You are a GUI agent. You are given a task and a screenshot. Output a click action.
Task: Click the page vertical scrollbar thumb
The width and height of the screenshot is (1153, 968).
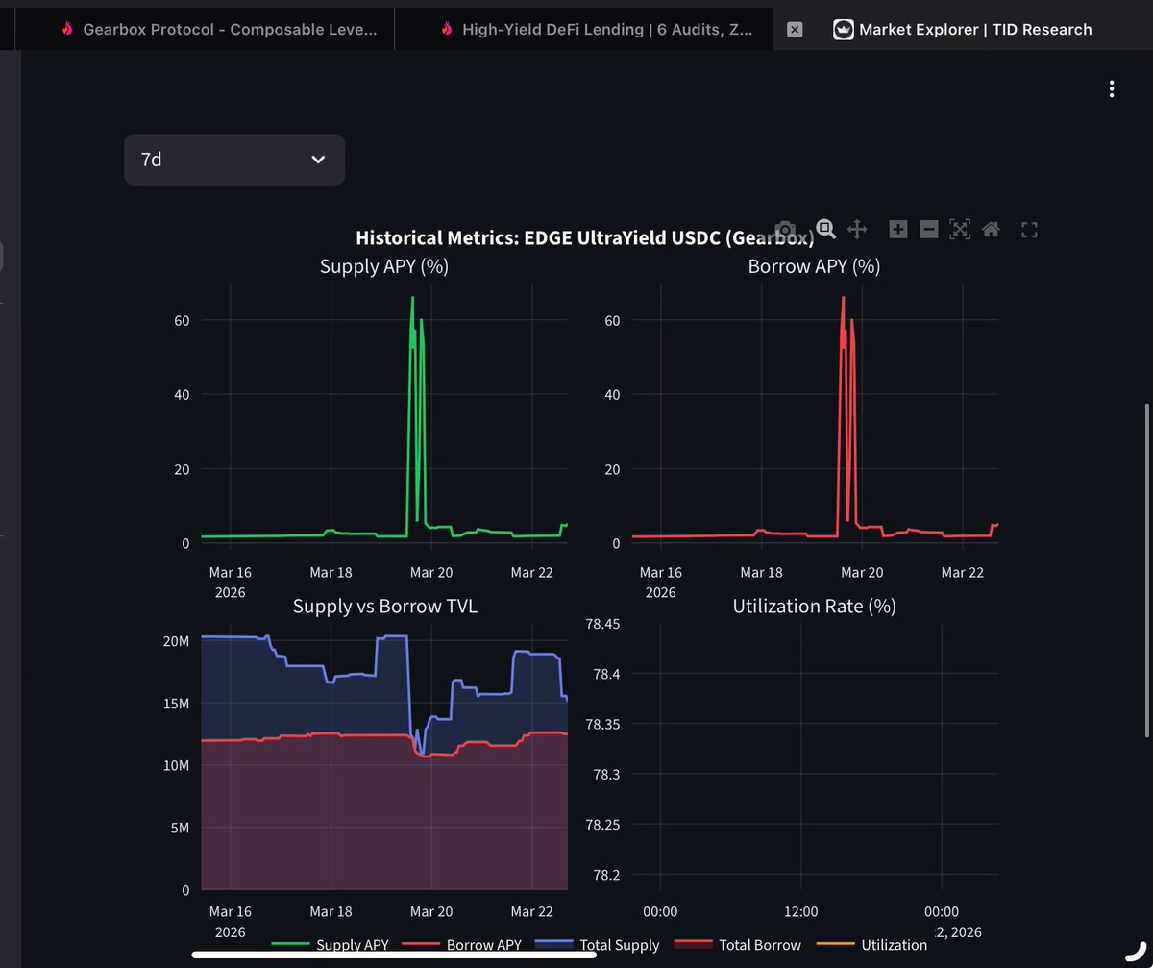coord(1145,572)
